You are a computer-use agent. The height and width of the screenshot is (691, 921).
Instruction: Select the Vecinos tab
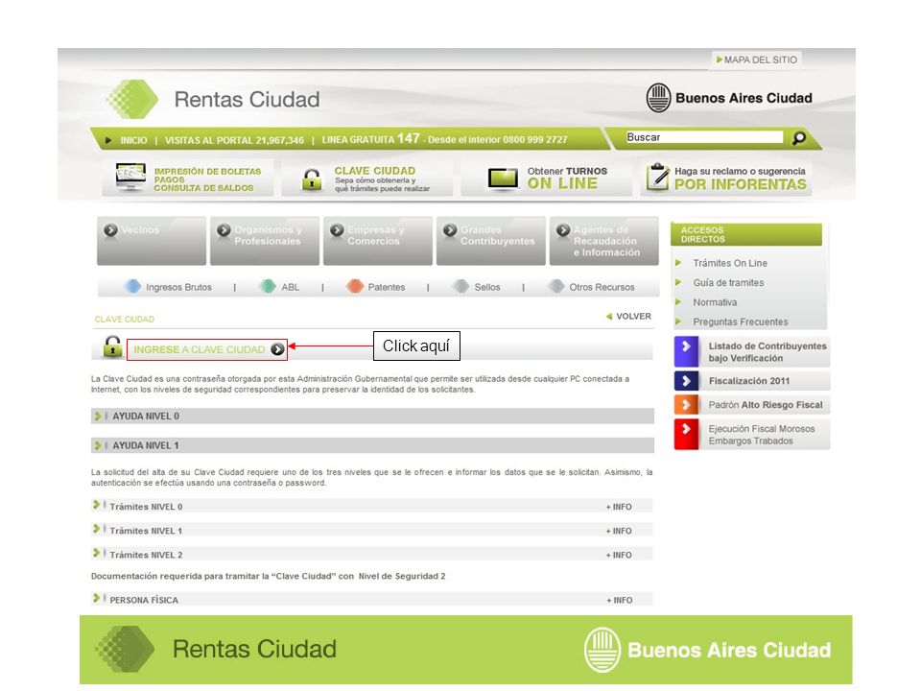(x=152, y=241)
